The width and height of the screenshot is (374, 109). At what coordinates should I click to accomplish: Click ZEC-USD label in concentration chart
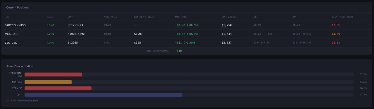pos(17,88)
